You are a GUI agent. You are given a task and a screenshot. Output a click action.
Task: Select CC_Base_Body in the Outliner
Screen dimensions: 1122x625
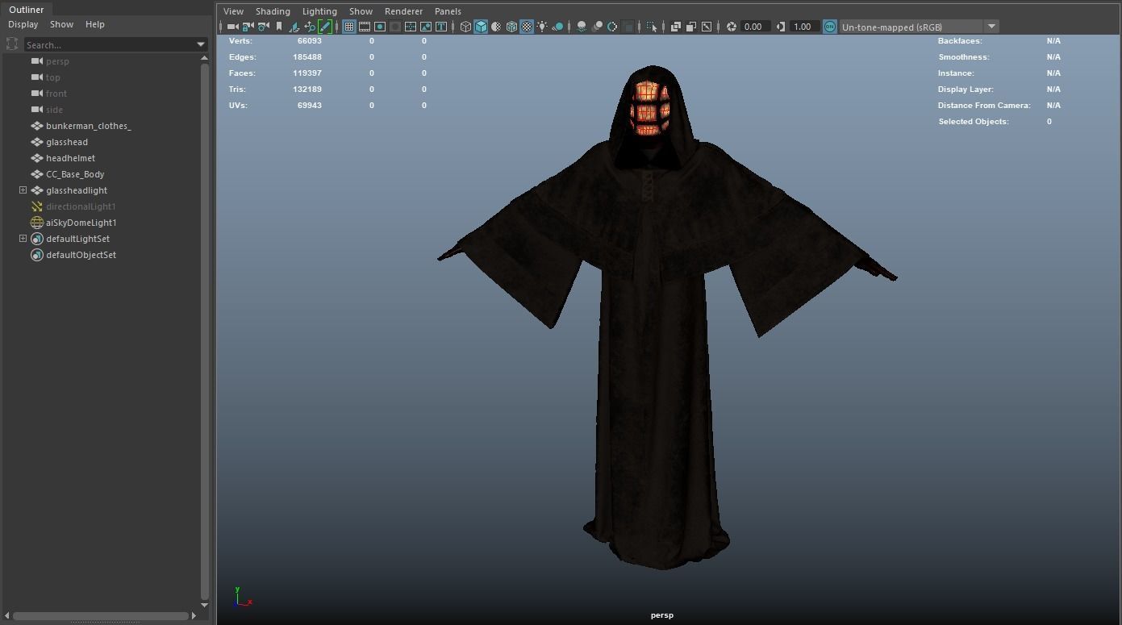(75, 174)
